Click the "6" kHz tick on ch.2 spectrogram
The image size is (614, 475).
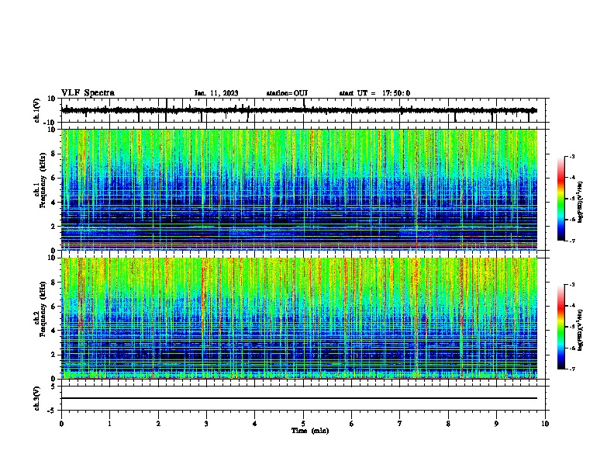(53, 307)
